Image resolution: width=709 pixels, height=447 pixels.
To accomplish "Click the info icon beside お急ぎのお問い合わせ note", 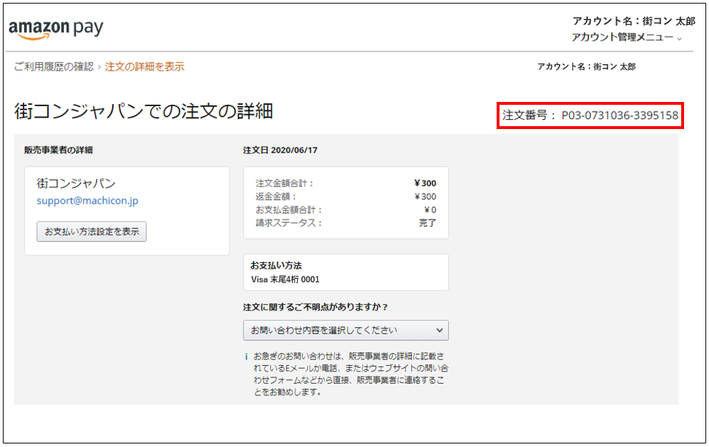I will [x=247, y=356].
